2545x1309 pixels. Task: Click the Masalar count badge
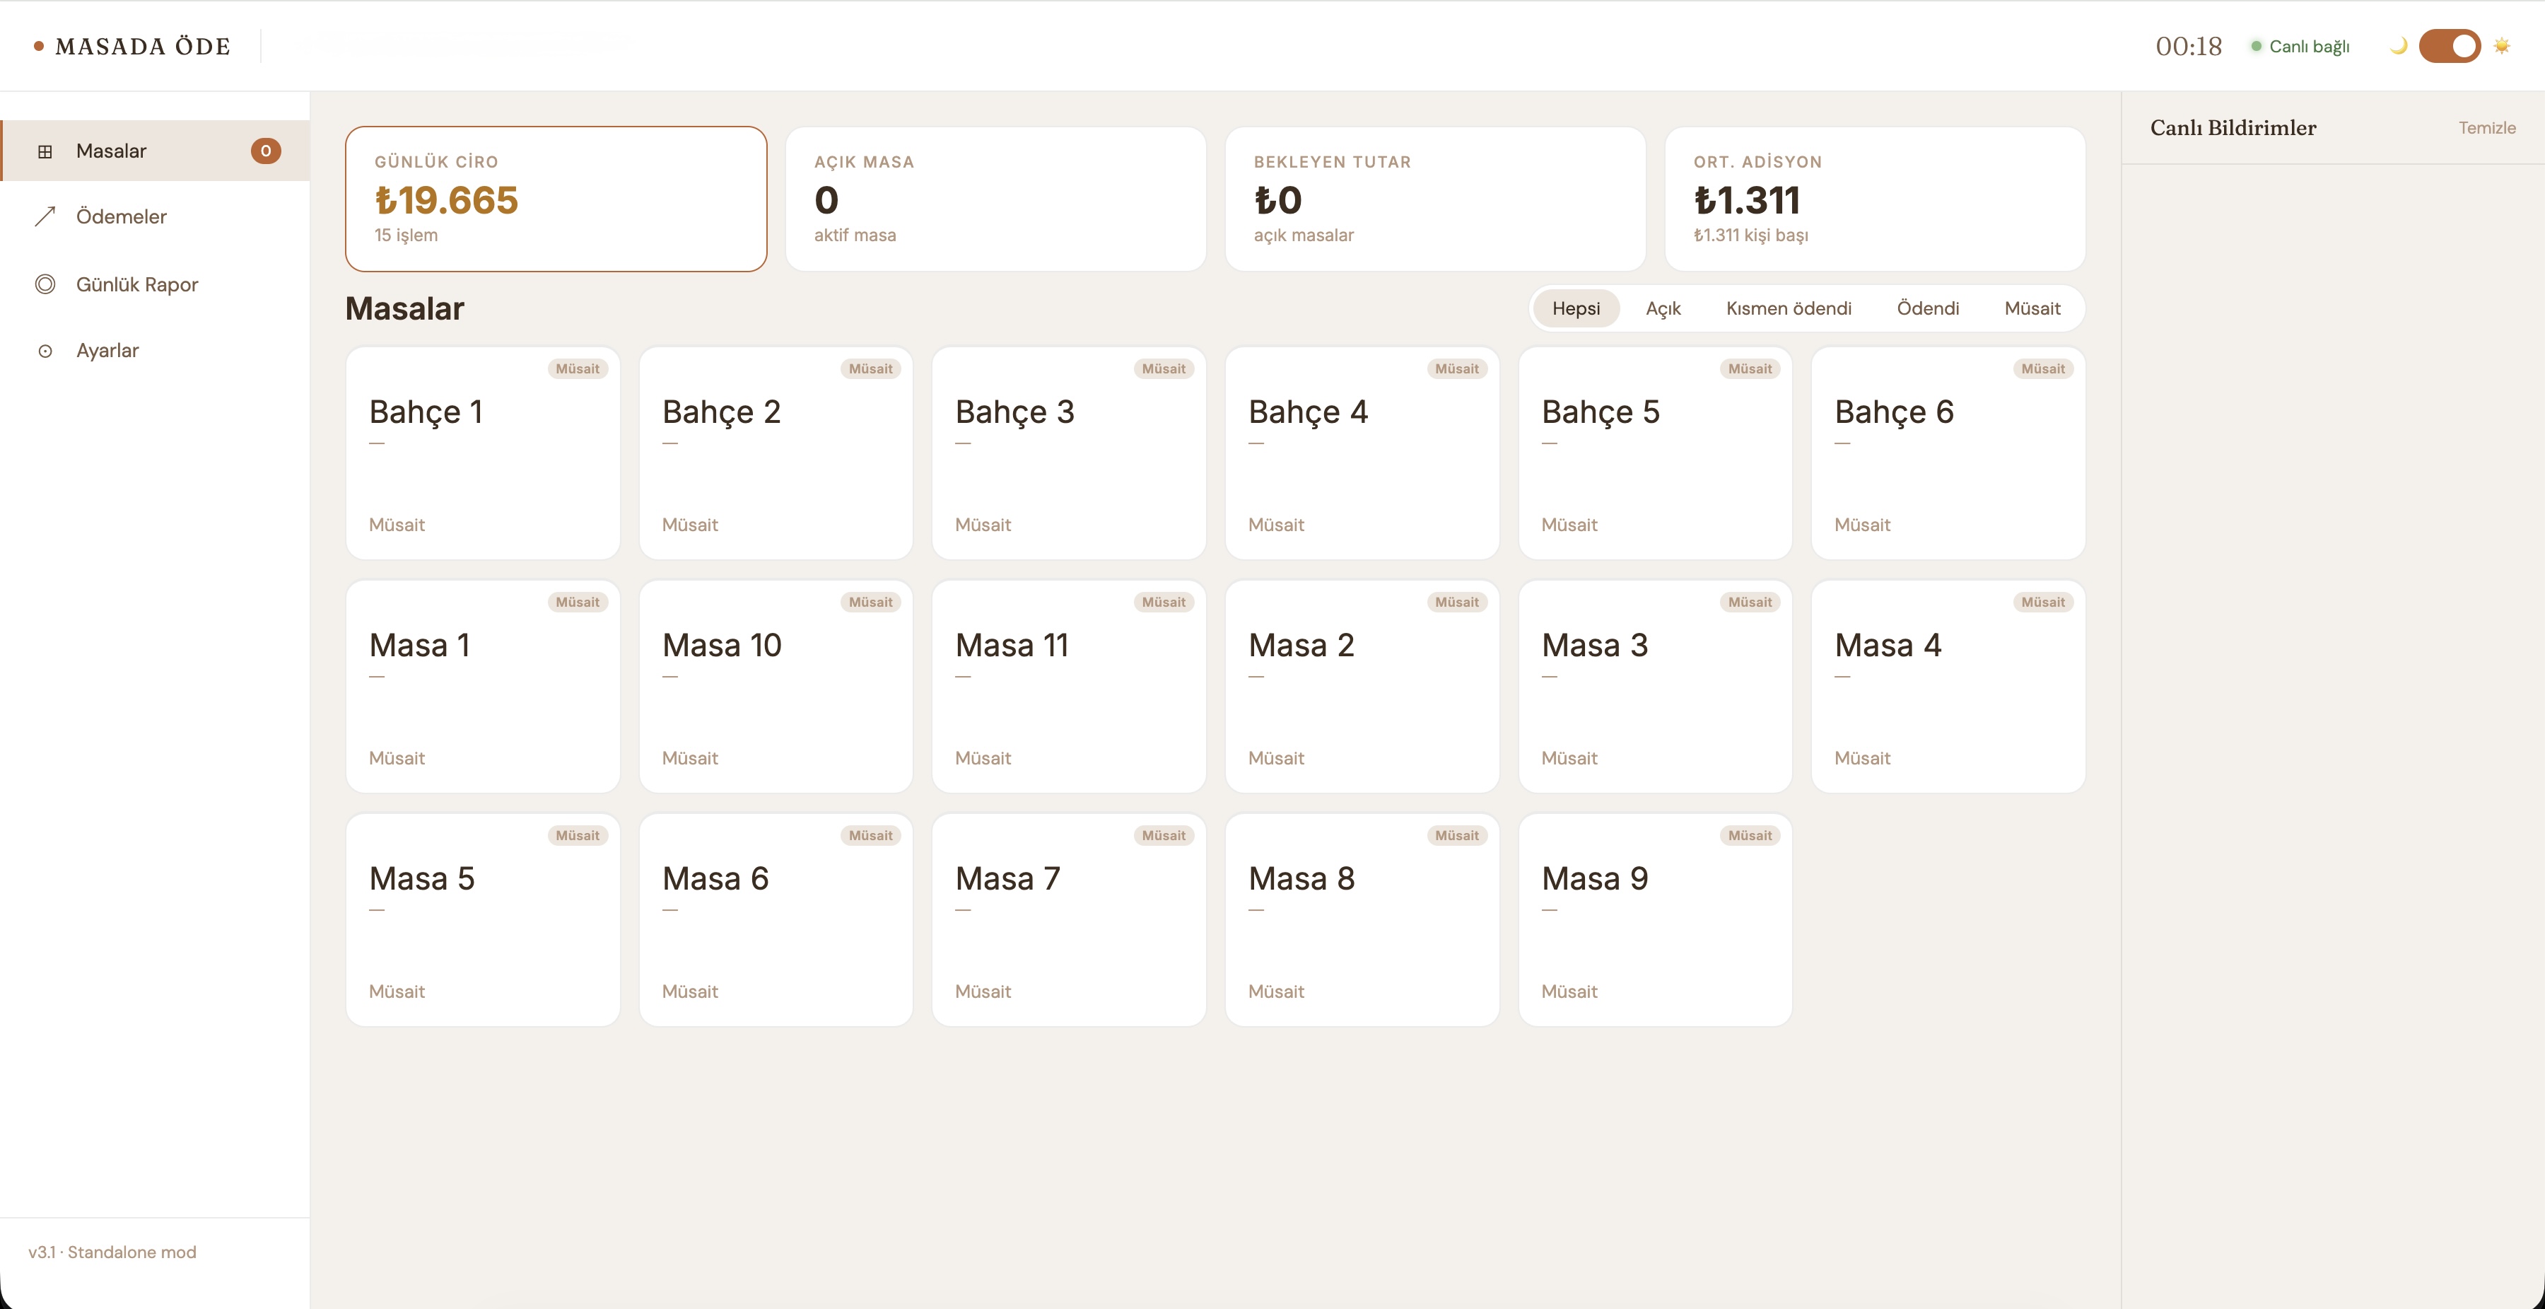tap(265, 151)
